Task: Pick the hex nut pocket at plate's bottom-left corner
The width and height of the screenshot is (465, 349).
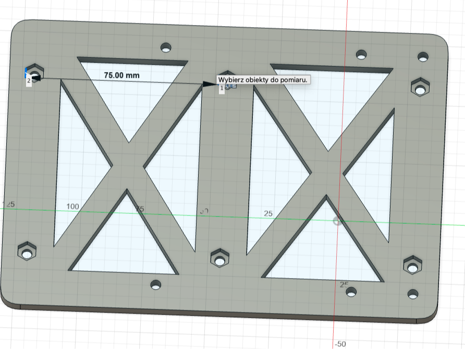Action: pyautogui.click(x=27, y=251)
